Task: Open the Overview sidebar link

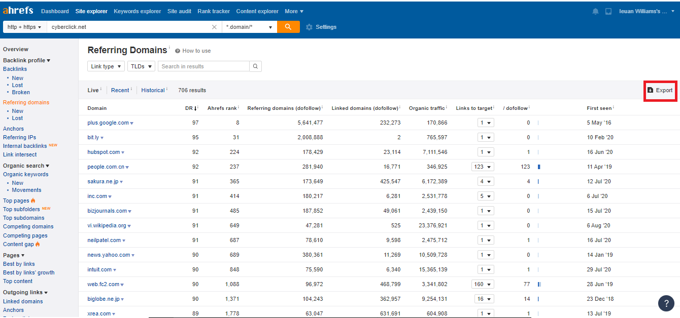Action: [16, 49]
